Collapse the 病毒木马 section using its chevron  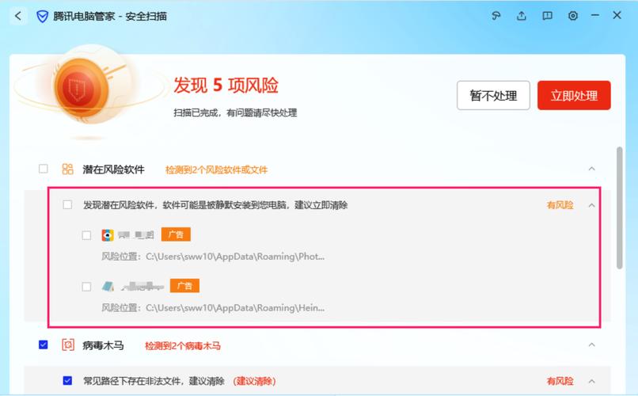coord(591,345)
